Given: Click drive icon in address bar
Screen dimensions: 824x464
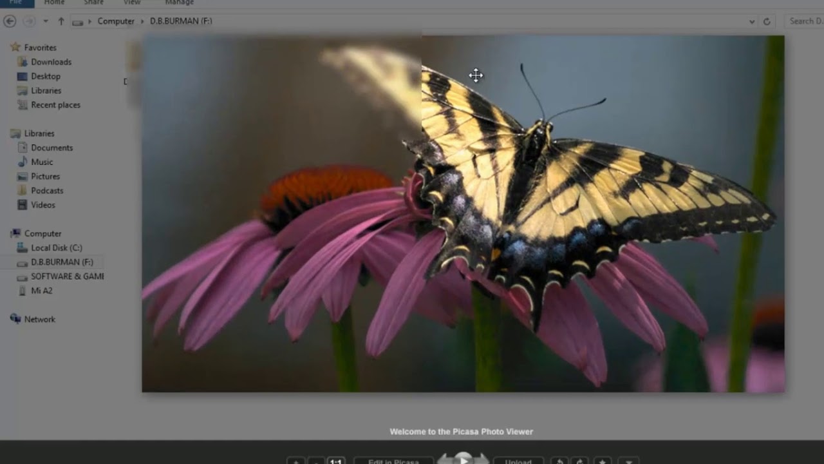Looking at the screenshot, I should click(78, 22).
